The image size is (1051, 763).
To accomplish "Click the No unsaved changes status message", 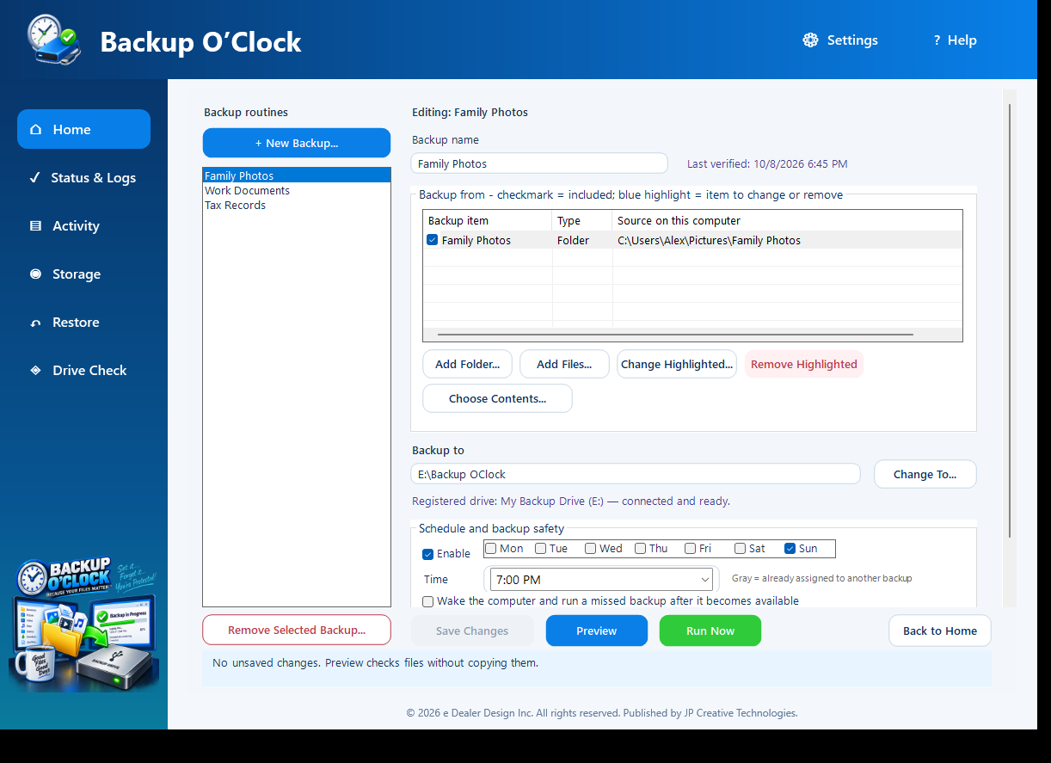I will click(x=375, y=662).
